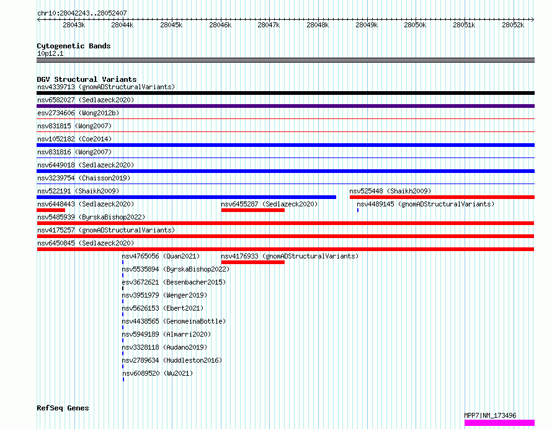The image size is (552, 429).
Task: Select the red nsv6450845 variant bar
Action: [x=285, y=249]
